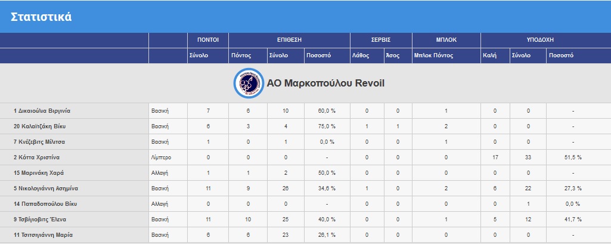Select player 1 Δικαιούλια Βιργινία
This screenshot has width=611, height=244.
[42, 110]
